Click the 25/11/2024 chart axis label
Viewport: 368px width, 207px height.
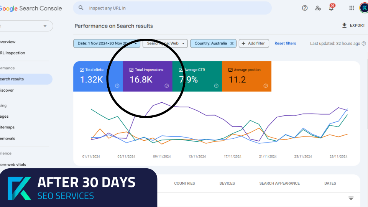point(303,156)
